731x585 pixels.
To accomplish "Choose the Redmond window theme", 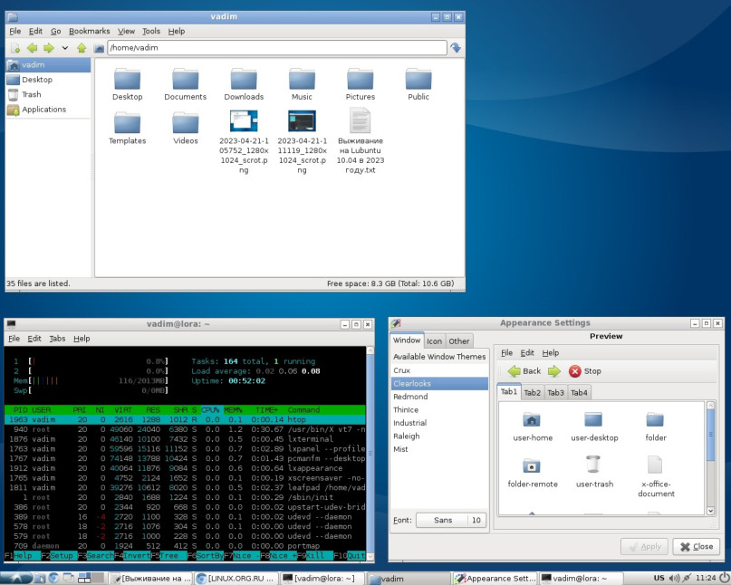I will pyautogui.click(x=410, y=397).
